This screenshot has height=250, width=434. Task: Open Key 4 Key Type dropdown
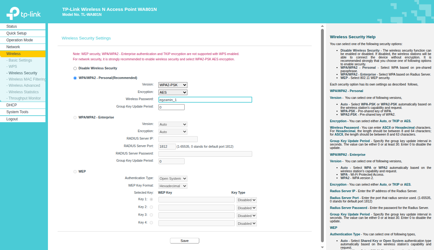coord(247,223)
